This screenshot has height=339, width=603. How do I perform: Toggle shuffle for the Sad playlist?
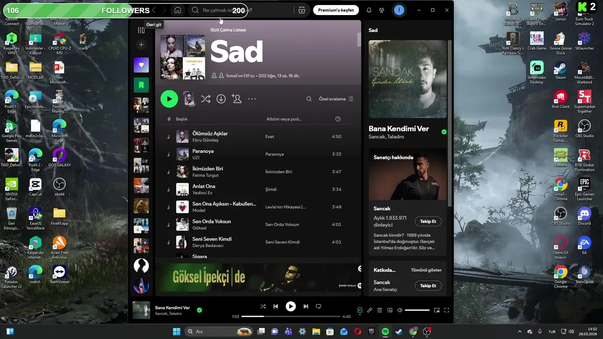coord(205,99)
